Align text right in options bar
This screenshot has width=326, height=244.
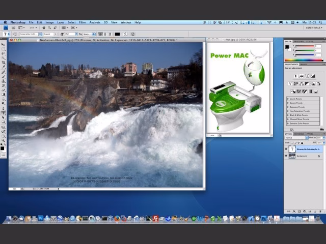click(x=110, y=34)
